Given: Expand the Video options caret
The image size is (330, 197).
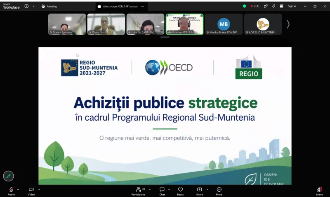Looking at the screenshot, I should [39, 190].
